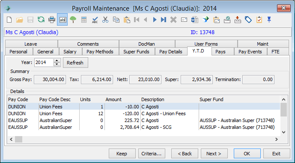This screenshot has width=295, height=163.
Task: Open the Salary tab
Action: click(x=70, y=52)
